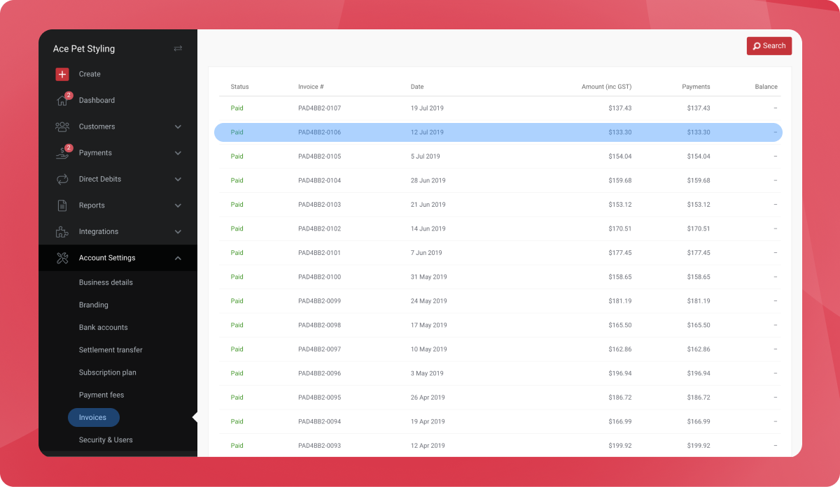840x487 pixels.
Task: Click the Customers people icon
Action: (62, 126)
